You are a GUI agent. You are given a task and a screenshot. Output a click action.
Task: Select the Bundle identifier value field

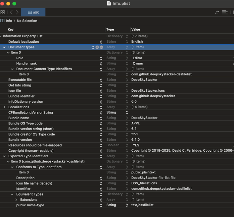tap(153, 96)
